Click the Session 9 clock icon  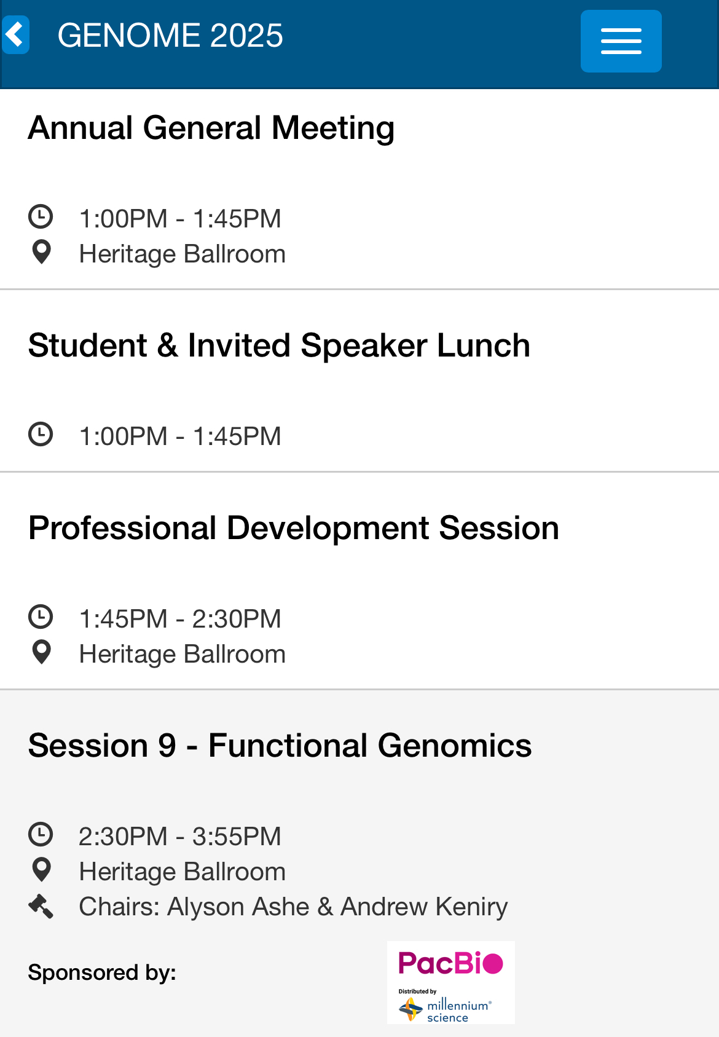pyautogui.click(x=41, y=835)
